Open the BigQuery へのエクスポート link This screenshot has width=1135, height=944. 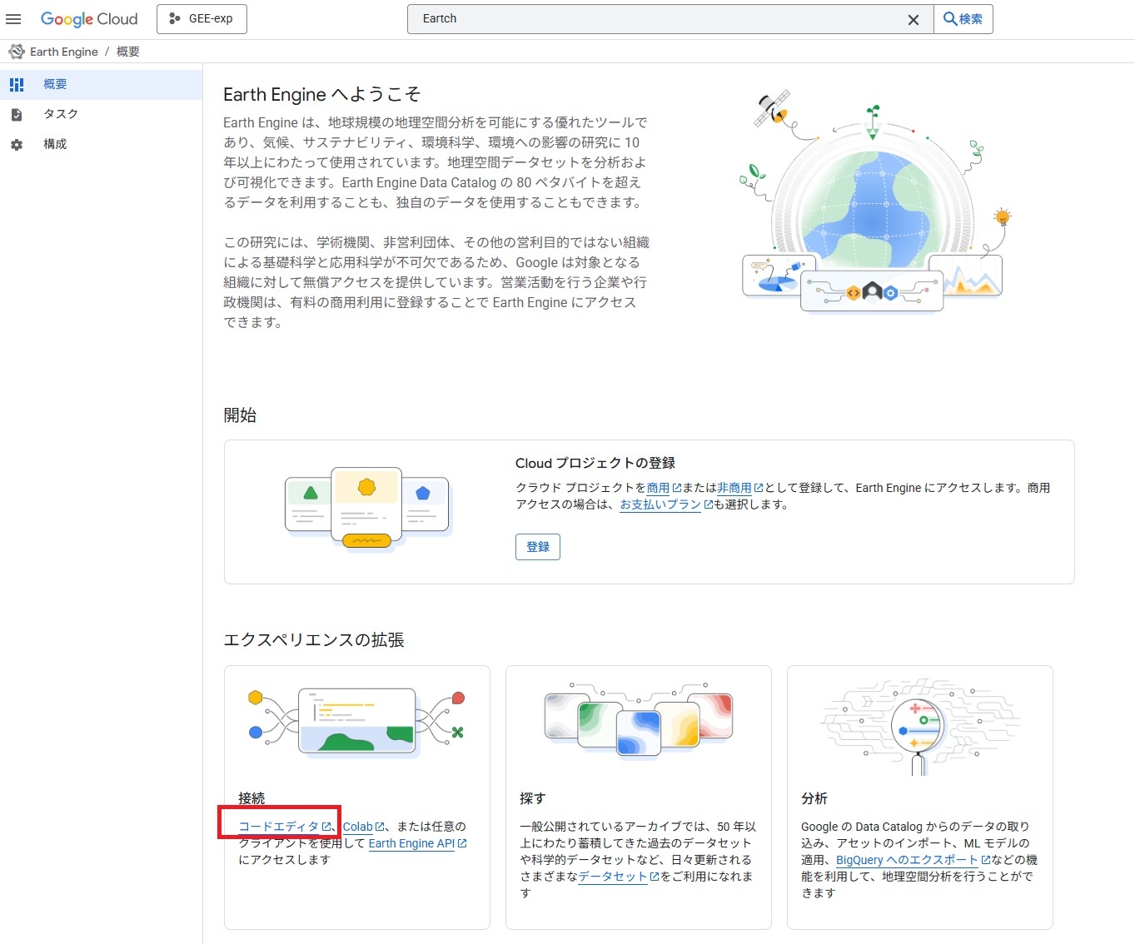coord(907,860)
